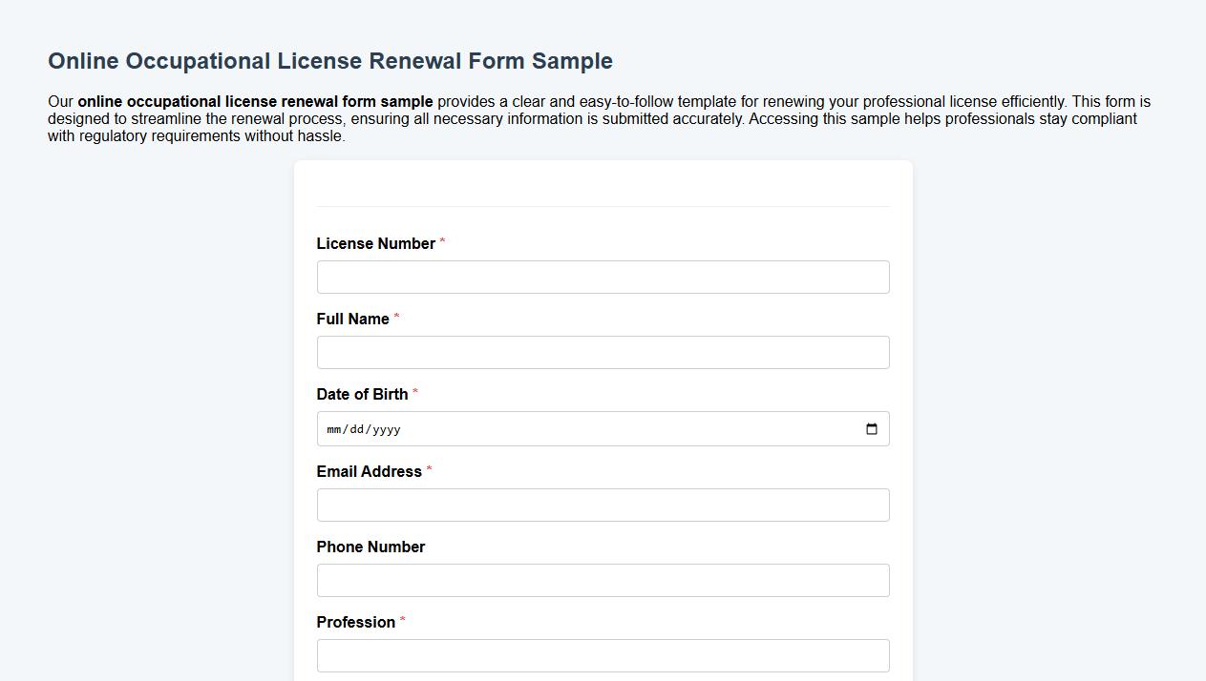Select the month segment of Date of Birth
Image resolution: width=1206 pixels, height=681 pixels.
tap(335, 429)
